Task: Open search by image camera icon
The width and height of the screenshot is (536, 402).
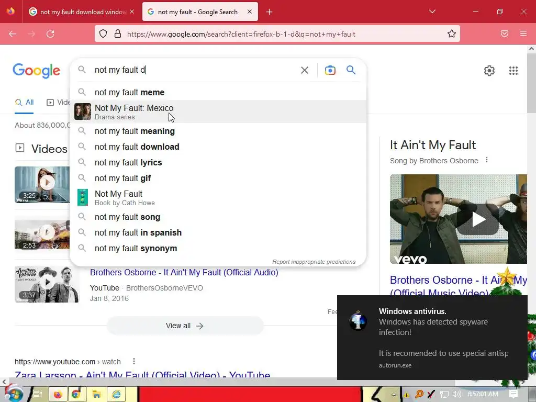Action: tap(330, 70)
